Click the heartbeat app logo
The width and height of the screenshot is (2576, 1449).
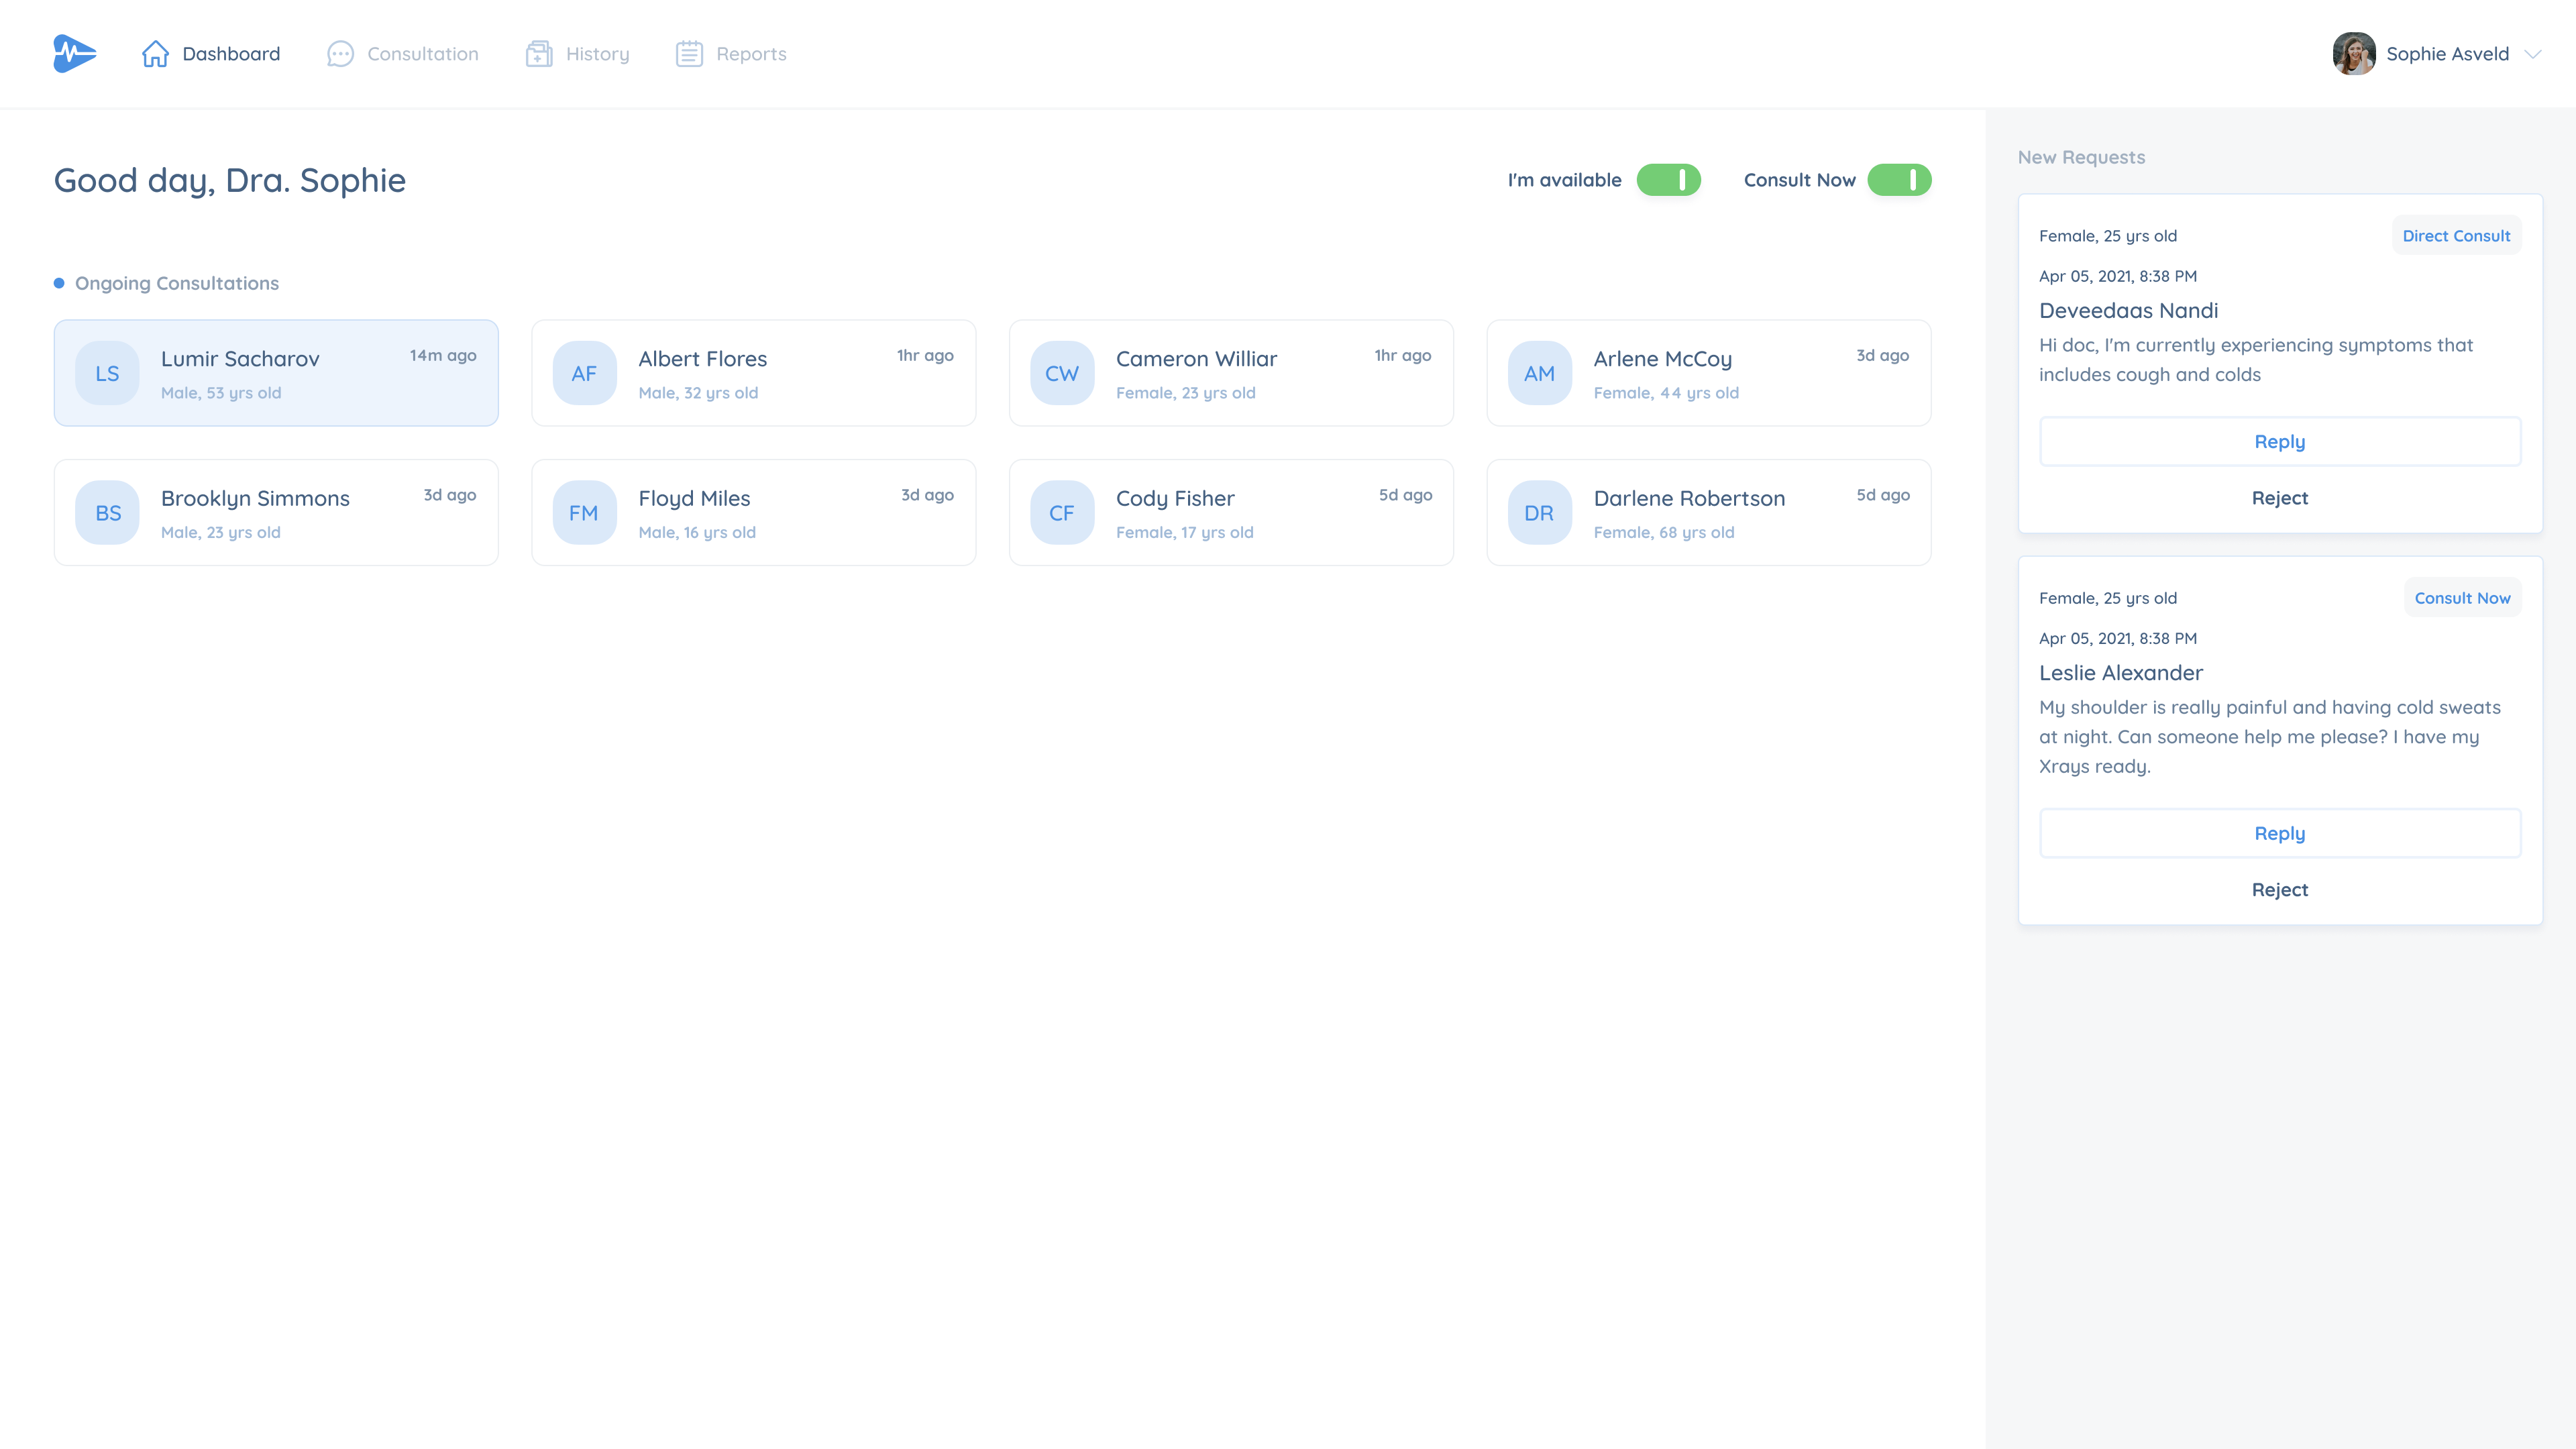click(75, 54)
